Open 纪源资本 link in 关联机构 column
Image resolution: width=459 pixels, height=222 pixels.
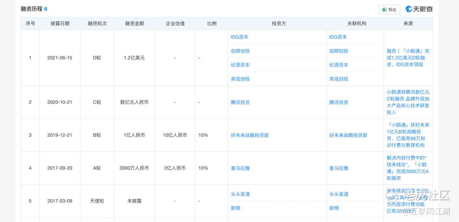pos(339,65)
